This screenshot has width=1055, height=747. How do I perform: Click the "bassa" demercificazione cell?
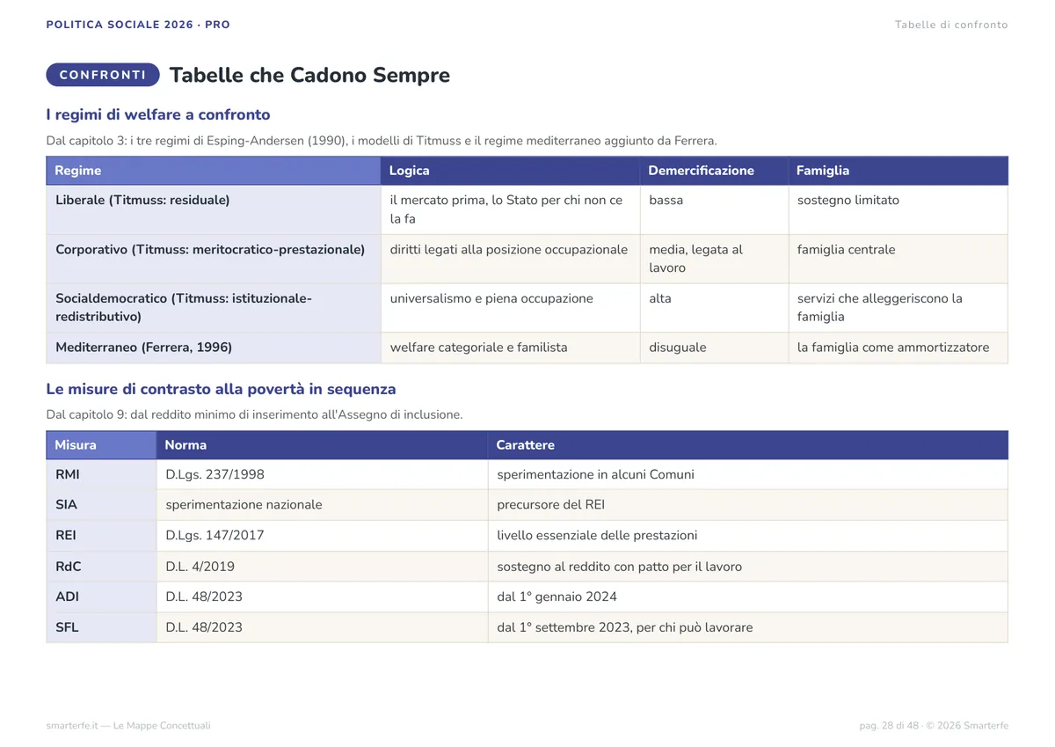click(x=714, y=209)
